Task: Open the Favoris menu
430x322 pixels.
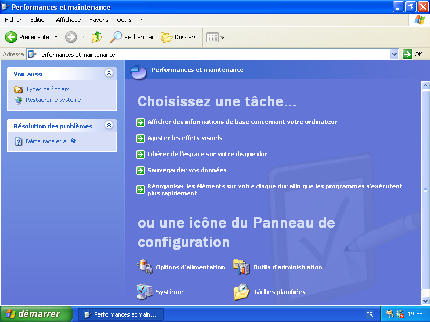Action: [99, 20]
